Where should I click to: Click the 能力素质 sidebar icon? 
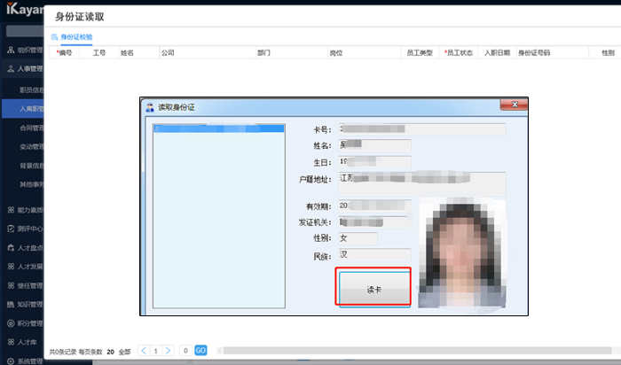coord(10,210)
